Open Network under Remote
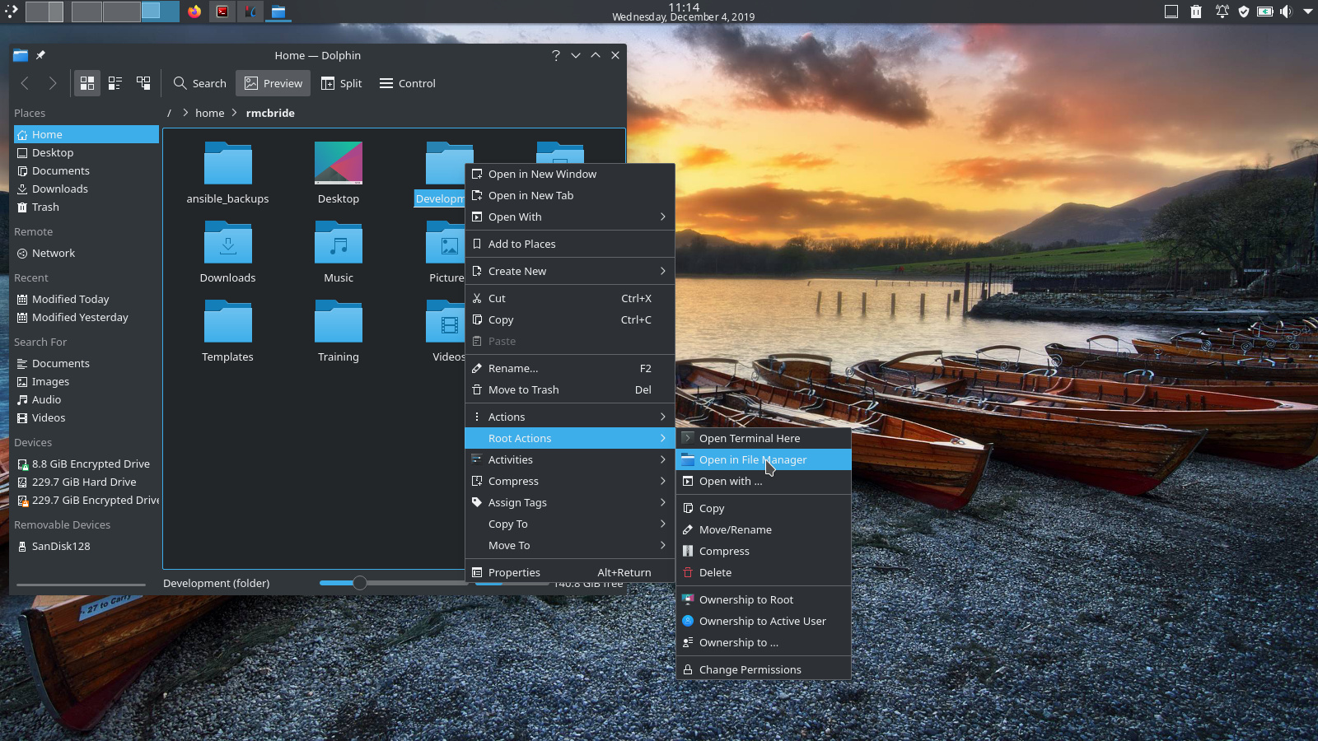1318x741 pixels. click(x=86, y=253)
